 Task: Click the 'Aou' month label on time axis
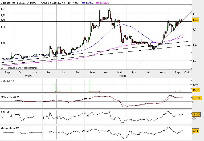tap(162, 72)
